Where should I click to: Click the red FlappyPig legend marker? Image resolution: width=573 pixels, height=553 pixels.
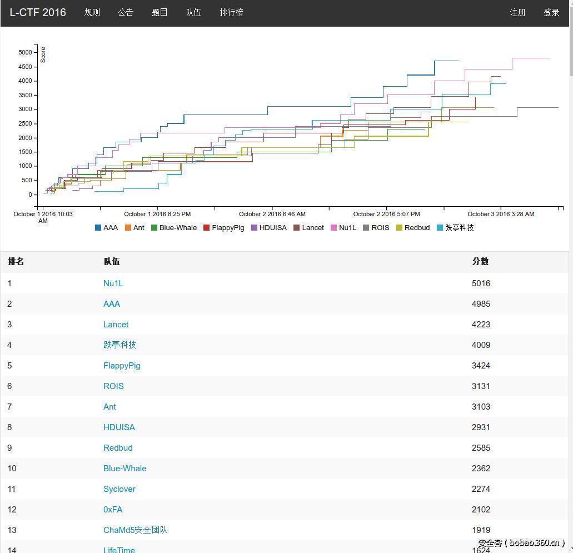(x=206, y=227)
